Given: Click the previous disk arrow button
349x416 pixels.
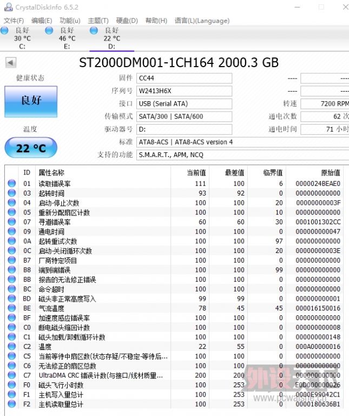Looking at the screenshot, I should click(10, 63).
